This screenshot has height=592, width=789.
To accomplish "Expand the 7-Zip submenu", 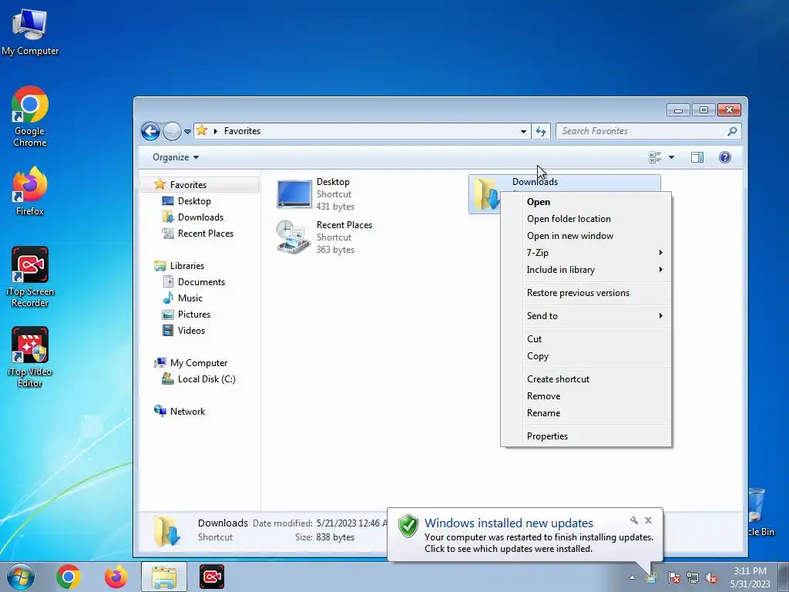I will [x=586, y=253].
